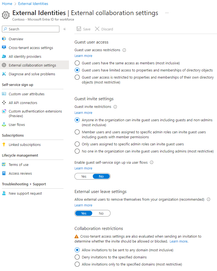The image size is (217, 271).
Task: Open the more options ellipsis menu
Action: tap(167, 13)
